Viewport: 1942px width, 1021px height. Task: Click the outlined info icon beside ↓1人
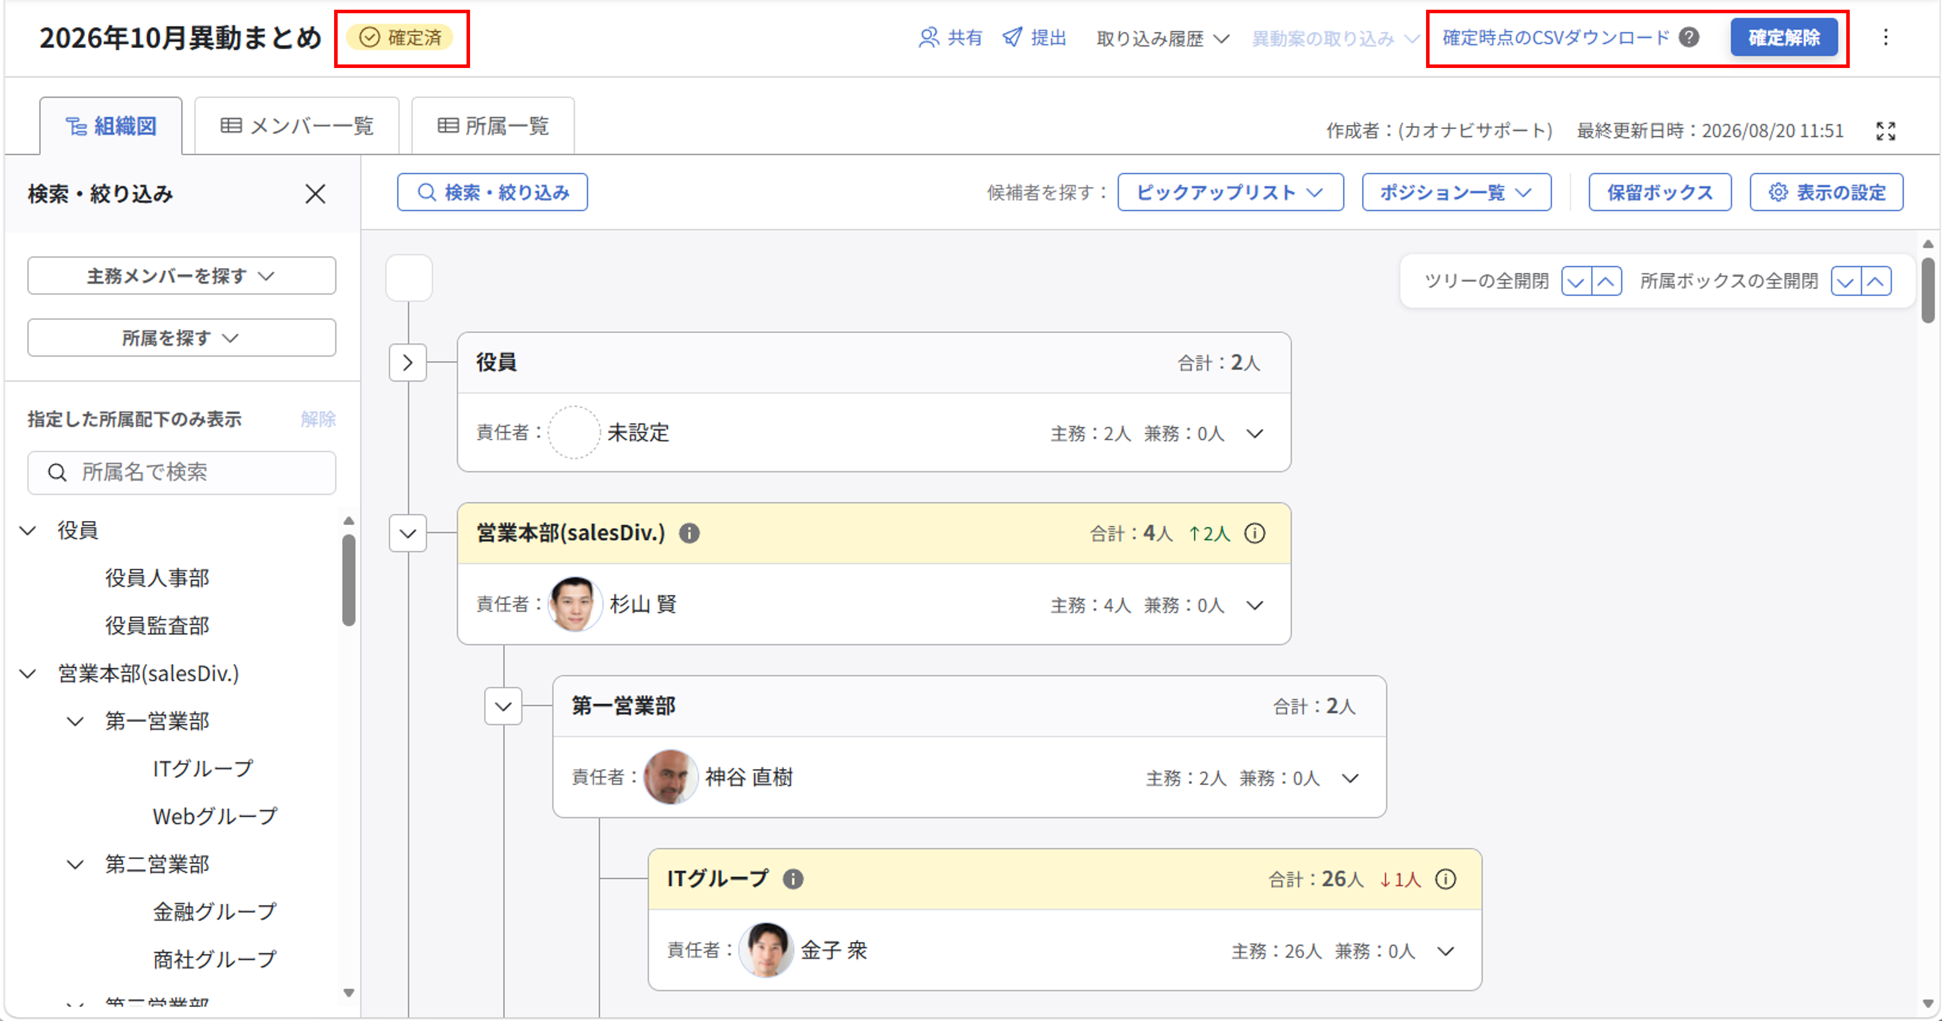(x=1445, y=878)
